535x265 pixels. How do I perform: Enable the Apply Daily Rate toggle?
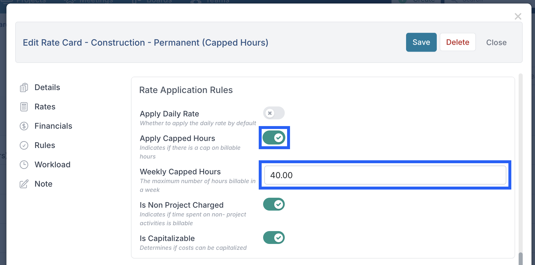[x=274, y=113]
